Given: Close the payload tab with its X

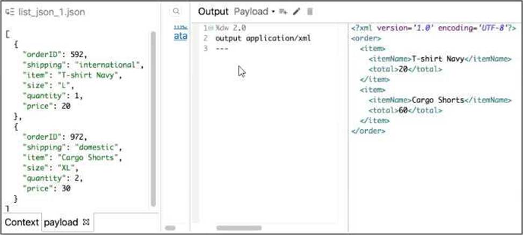Looking at the screenshot, I should [86, 222].
